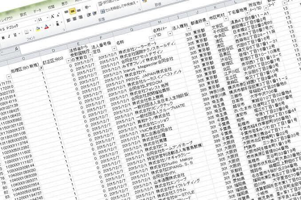Select column D header
The image size is (301, 200).
point(53,51)
